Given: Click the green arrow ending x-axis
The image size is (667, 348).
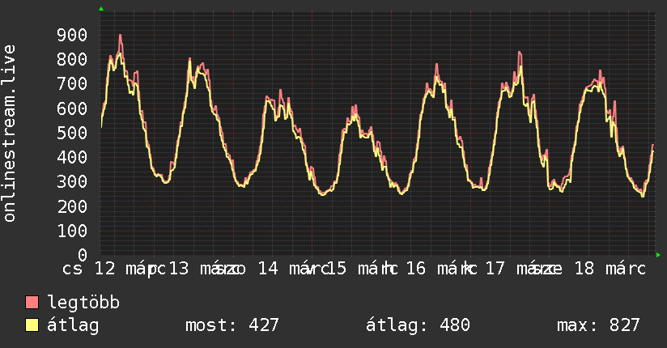Looking at the screenshot, I should (658, 255).
